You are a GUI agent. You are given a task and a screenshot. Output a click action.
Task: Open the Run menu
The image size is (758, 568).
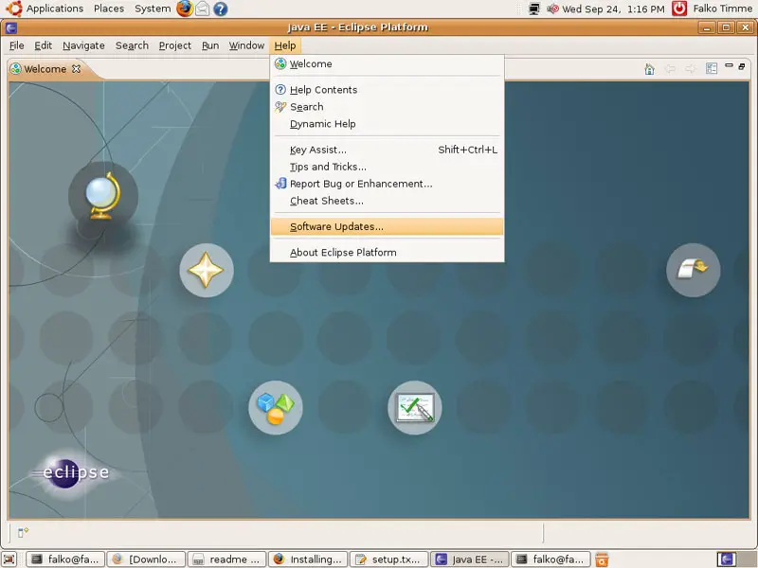click(x=210, y=45)
